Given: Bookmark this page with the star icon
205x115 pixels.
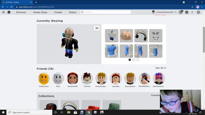Looking at the screenshot, I should 192,7.
